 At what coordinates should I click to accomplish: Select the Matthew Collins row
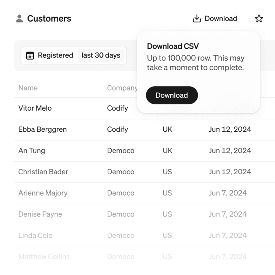(44, 257)
